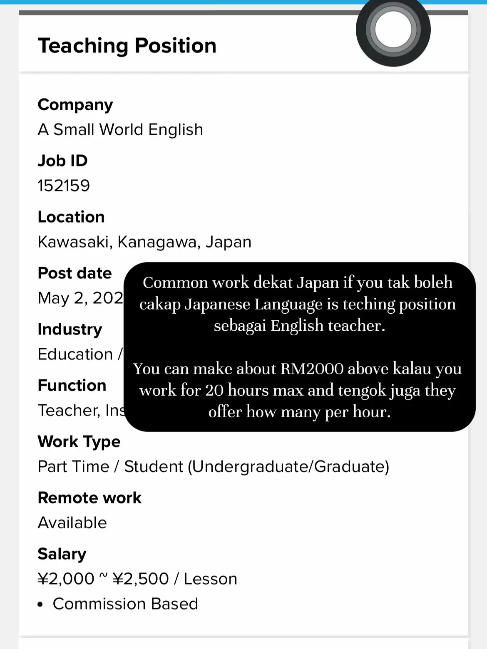Viewport: 487px width, 649px height.
Task: Click the Commission Based bullet item
Action: point(125,604)
